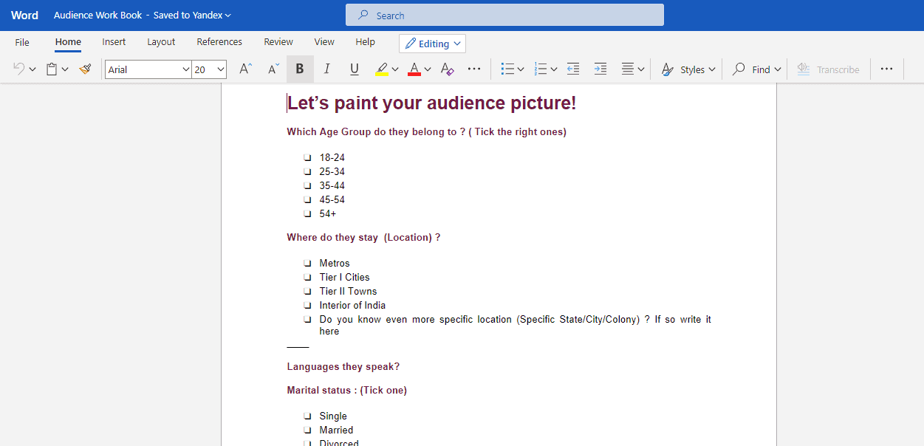
Task: Clear formatting with the eraser icon
Action: [x=446, y=69]
